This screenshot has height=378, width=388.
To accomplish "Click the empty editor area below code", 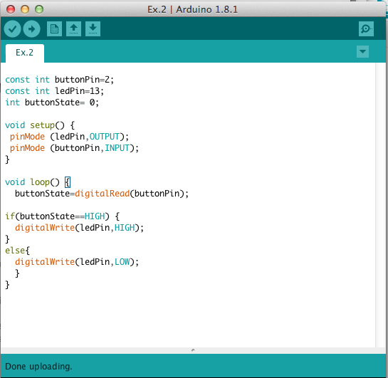I will (x=188, y=319).
